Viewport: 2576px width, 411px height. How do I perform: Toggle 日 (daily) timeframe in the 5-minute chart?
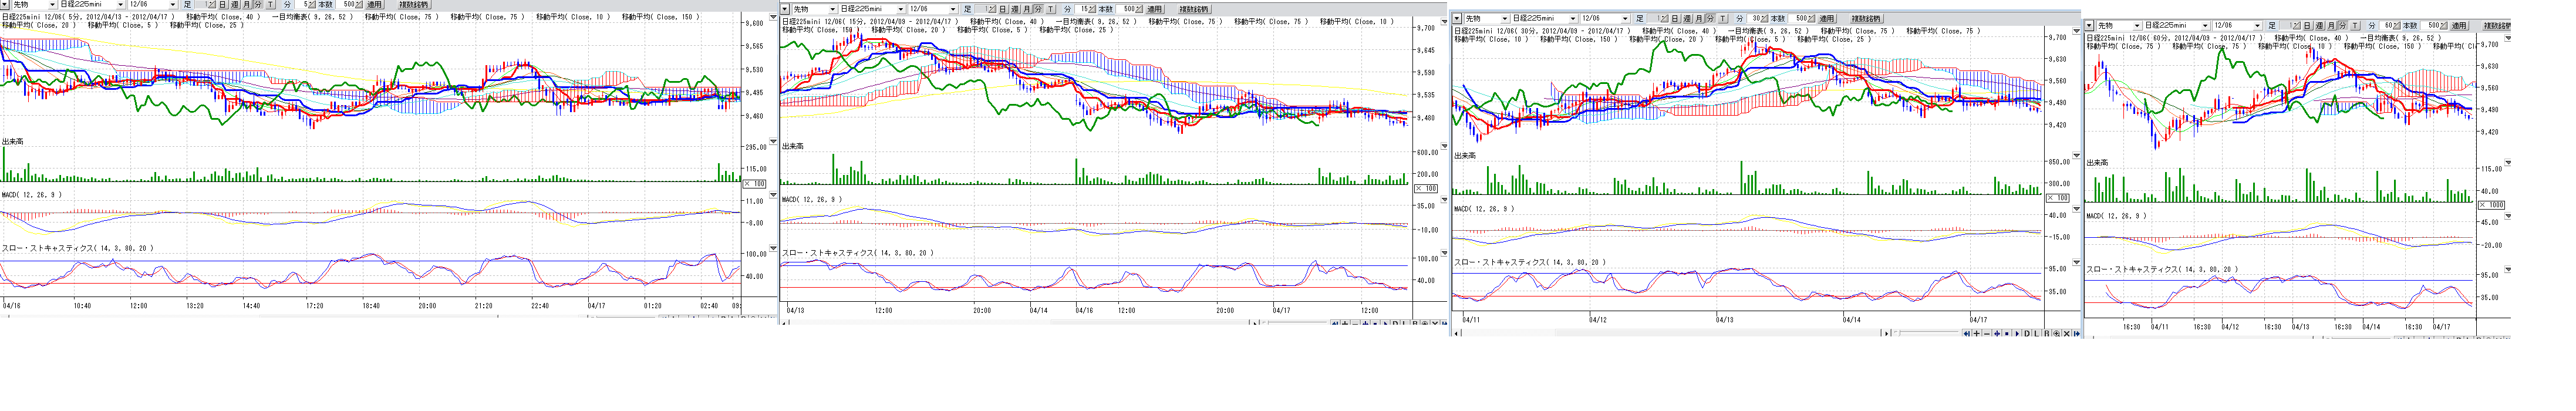click(x=223, y=5)
